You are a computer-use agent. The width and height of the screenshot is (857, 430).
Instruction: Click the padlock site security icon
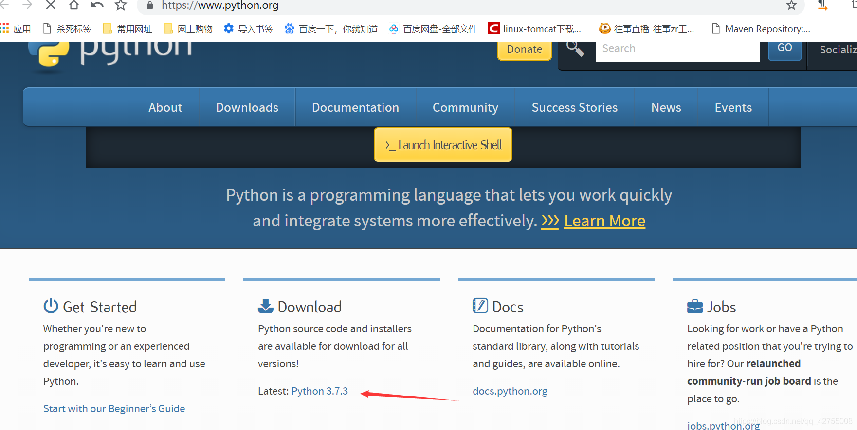[x=150, y=5]
